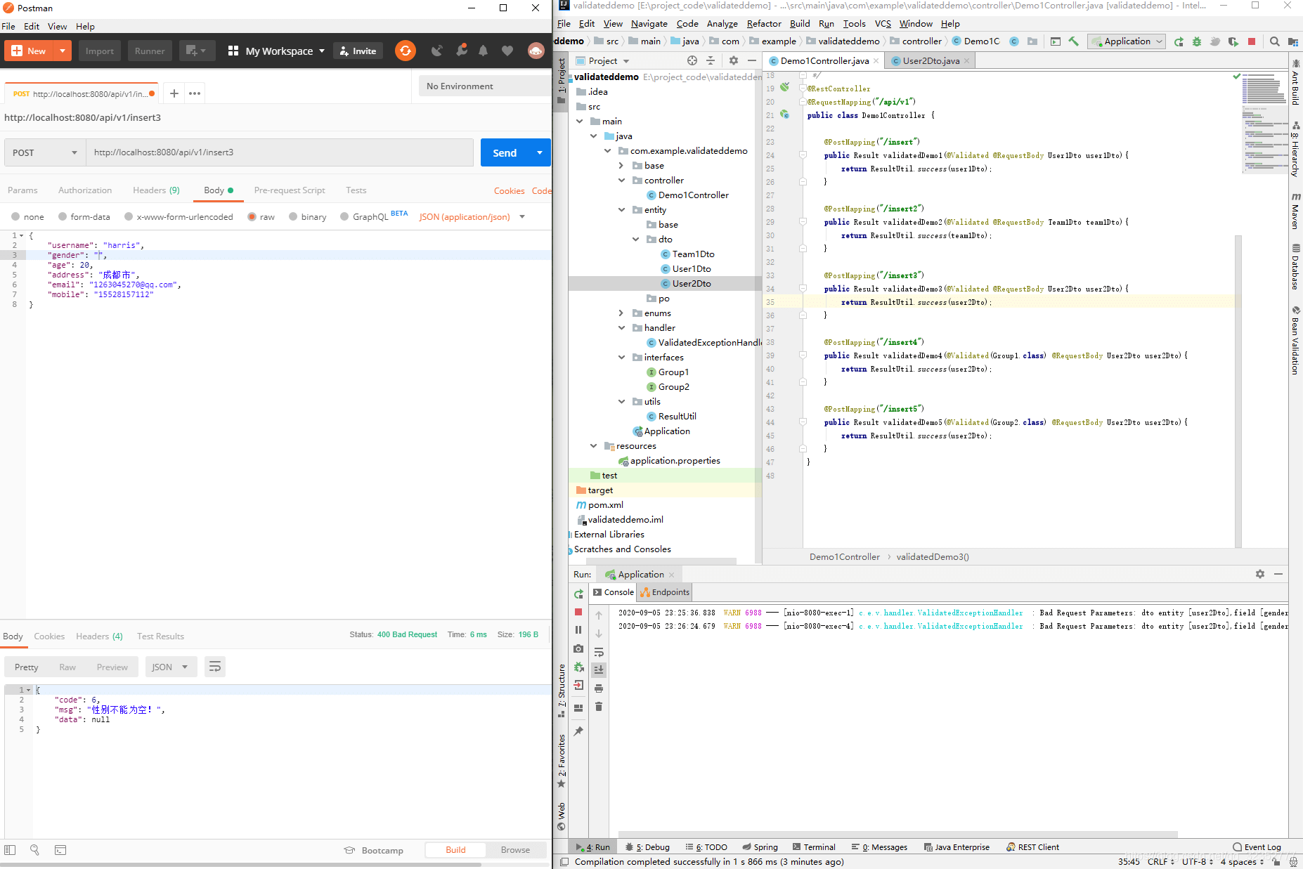Click the Send request button
Screen dimensions: 1303x869
coord(505,152)
